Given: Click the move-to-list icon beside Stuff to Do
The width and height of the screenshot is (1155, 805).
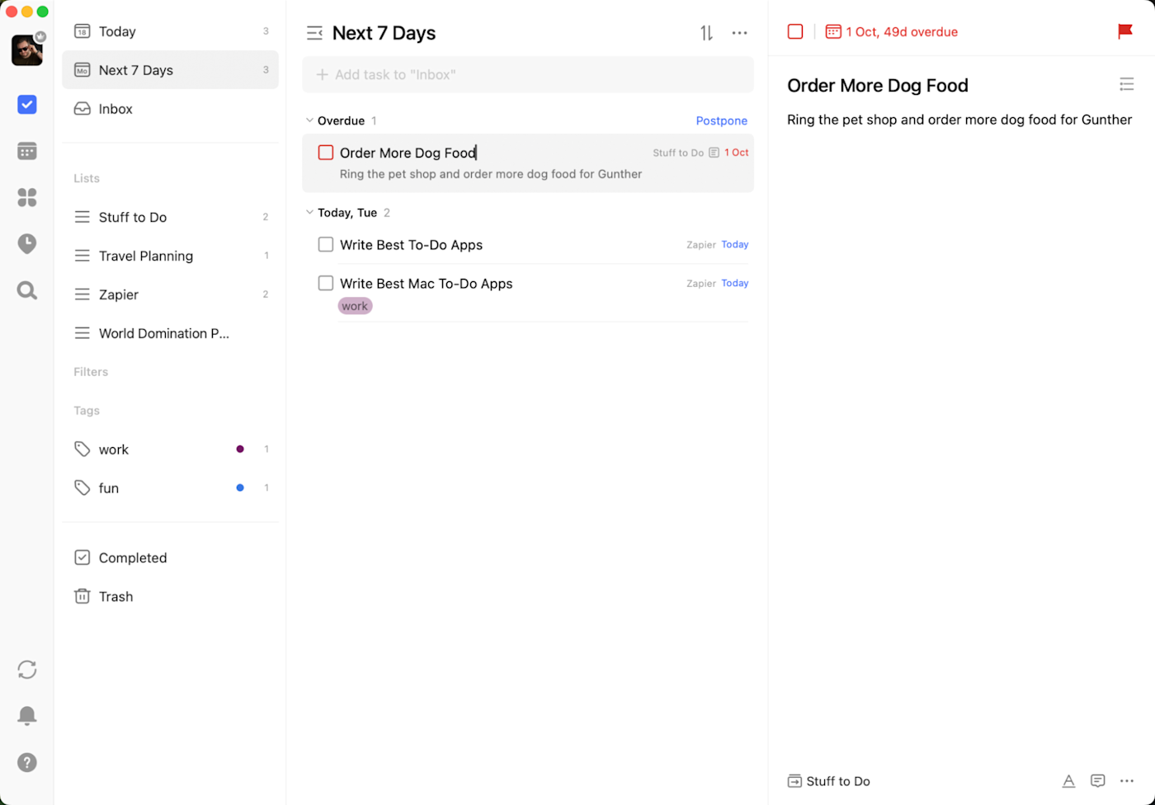Looking at the screenshot, I should pyautogui.click(x=794, y=781).
